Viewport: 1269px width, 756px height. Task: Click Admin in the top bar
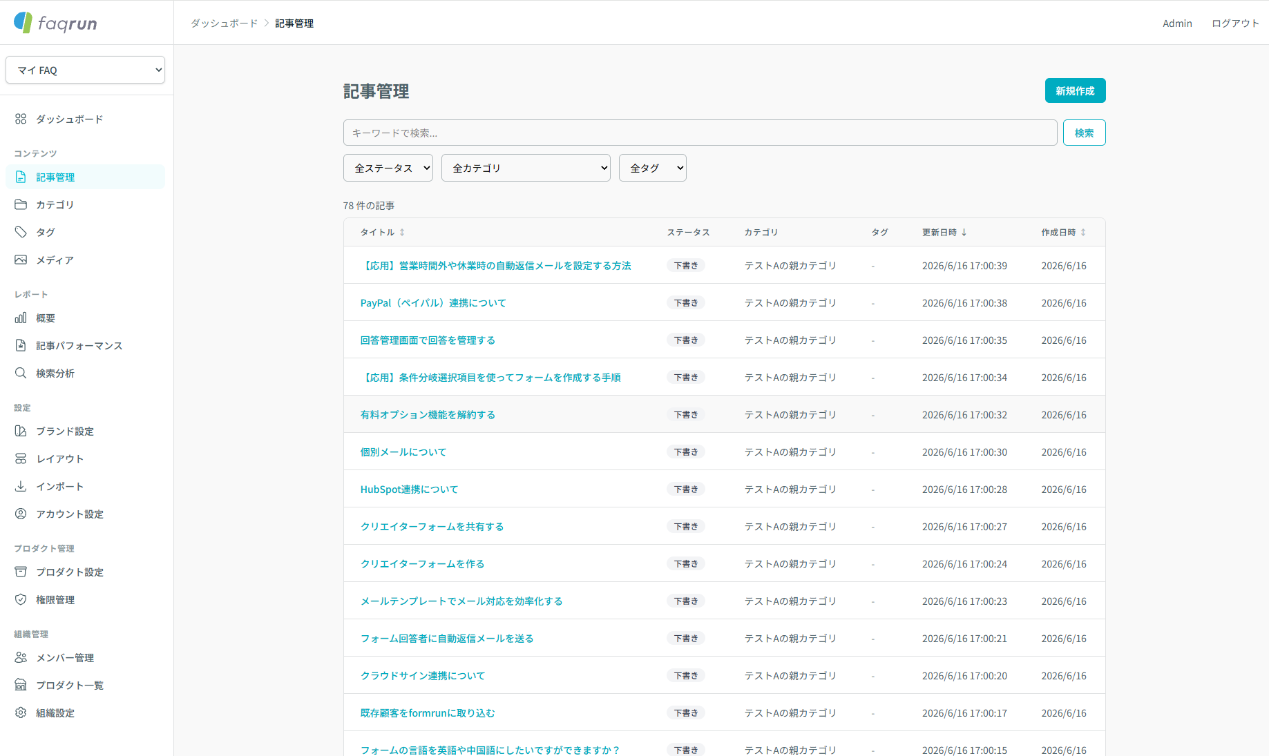coord(1177,23)
